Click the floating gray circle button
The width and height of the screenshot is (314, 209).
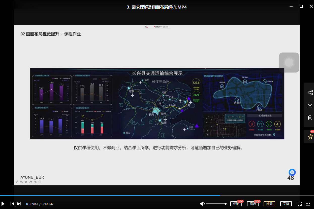tap(289, 62)
